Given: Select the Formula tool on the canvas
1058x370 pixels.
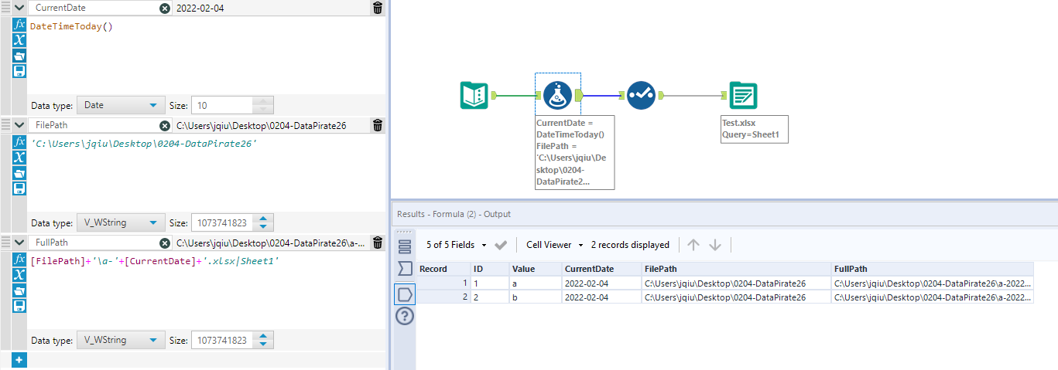Looking at the screenshot, I should pyautogui.click(x=556, y=95).
